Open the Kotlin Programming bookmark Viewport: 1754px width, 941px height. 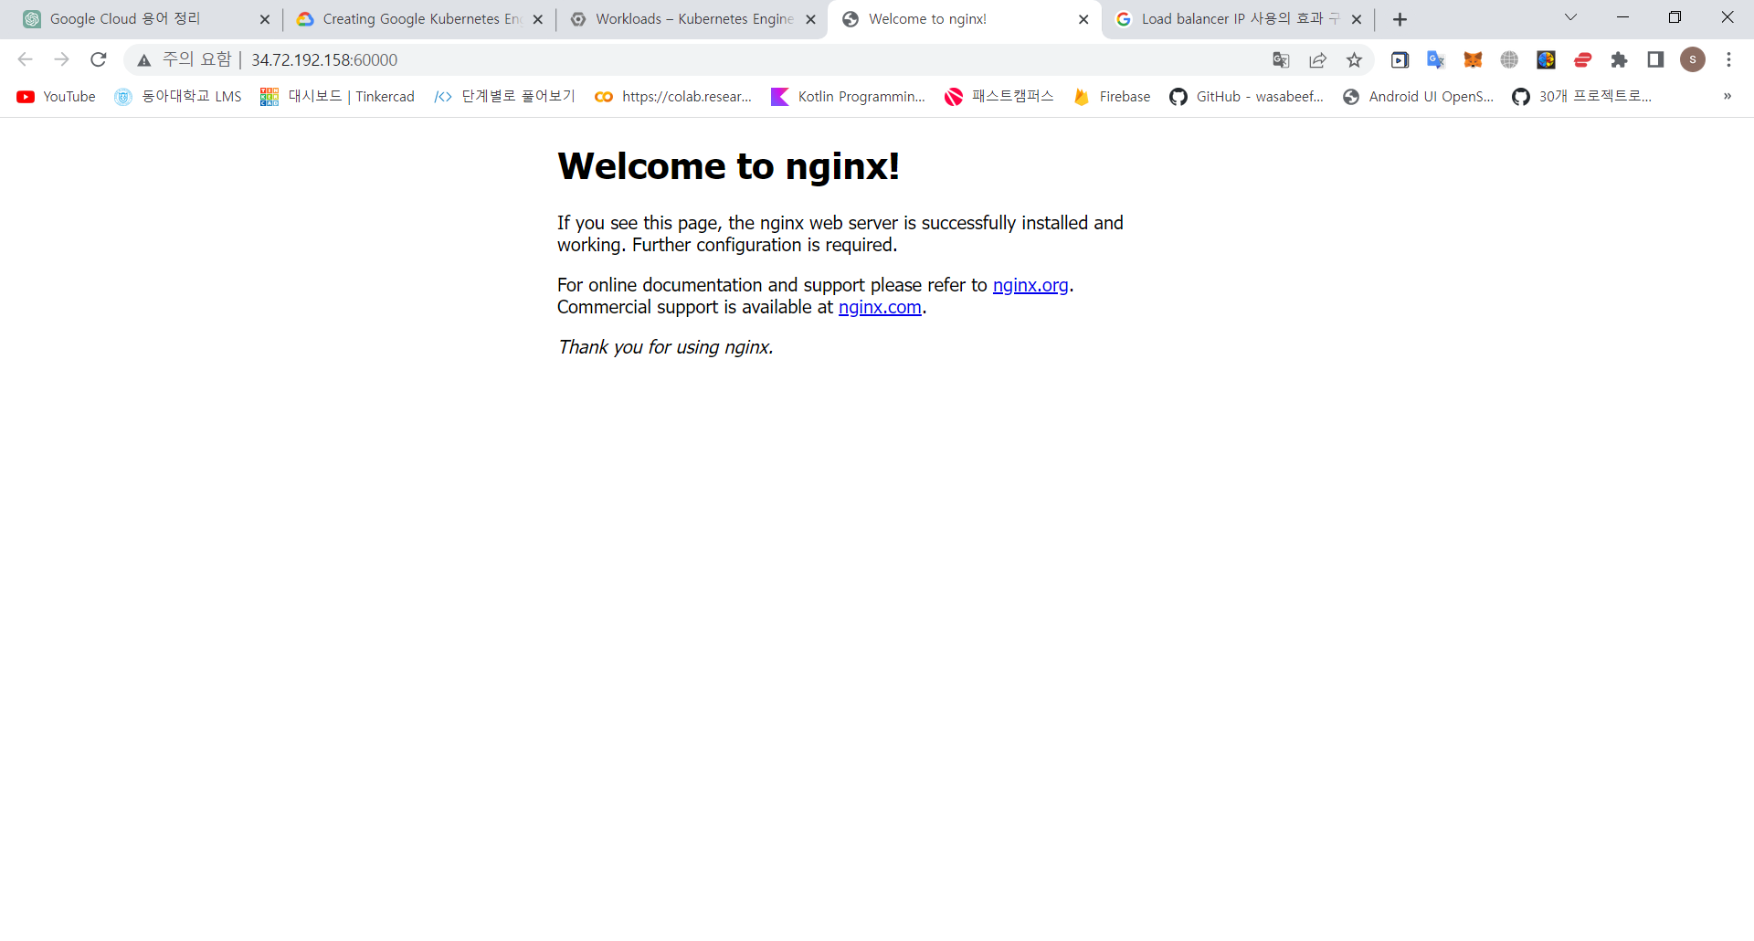pyautogui.click(x=849, y=97)
